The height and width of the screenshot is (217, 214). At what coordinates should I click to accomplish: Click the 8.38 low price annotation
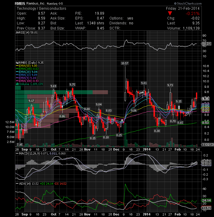(157, 131)
